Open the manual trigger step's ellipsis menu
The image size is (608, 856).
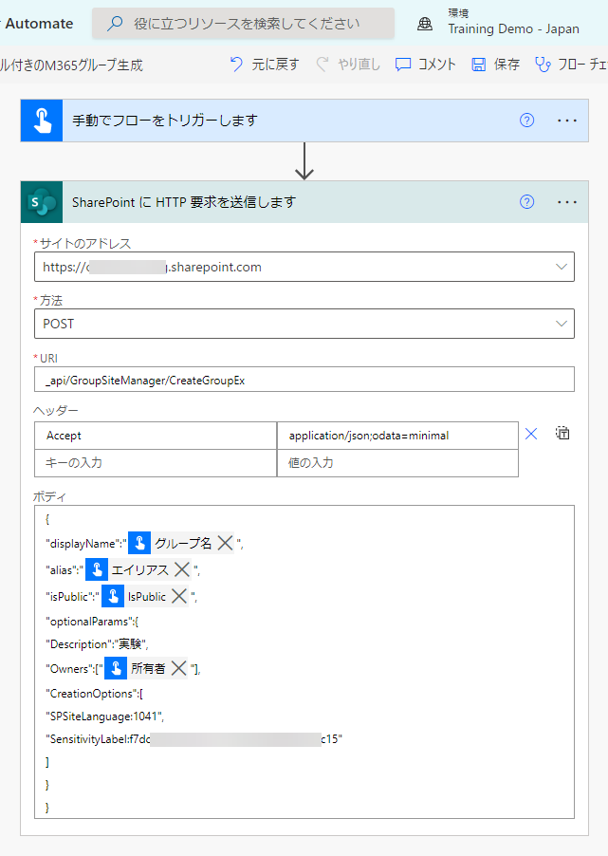(x=567, y=121)
